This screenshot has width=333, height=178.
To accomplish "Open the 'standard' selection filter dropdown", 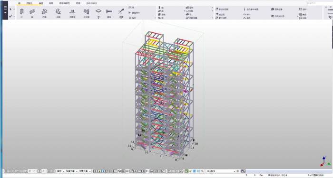I will tap(221, 171).
